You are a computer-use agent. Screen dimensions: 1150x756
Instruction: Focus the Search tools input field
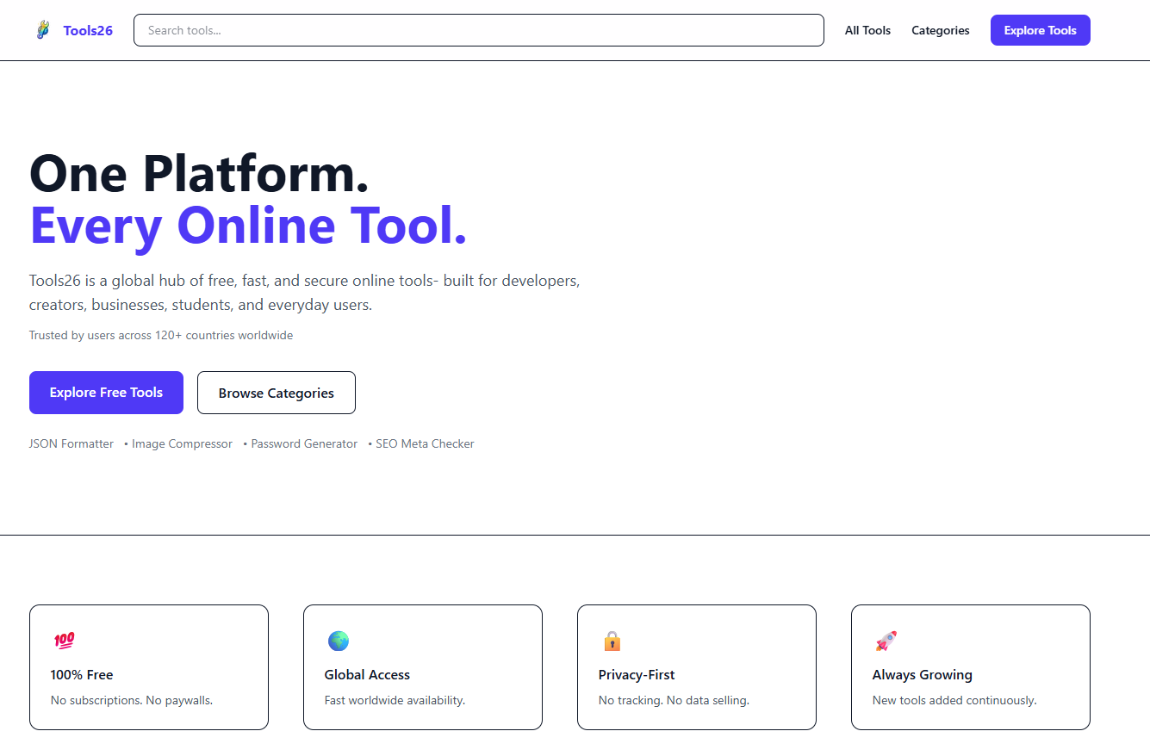coord(478,30)
